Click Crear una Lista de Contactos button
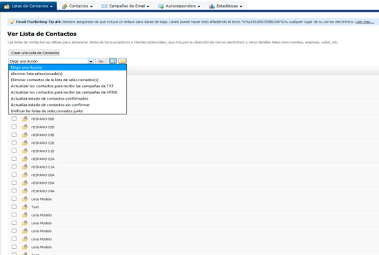379x255 pixels. [34, 53]
